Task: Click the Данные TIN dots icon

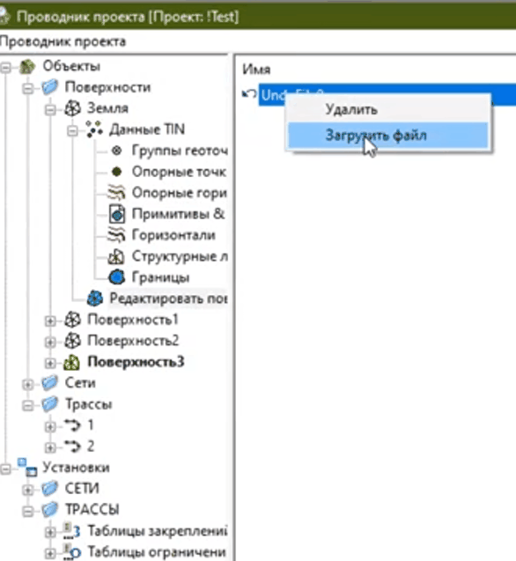Action: tap(94, 129)
